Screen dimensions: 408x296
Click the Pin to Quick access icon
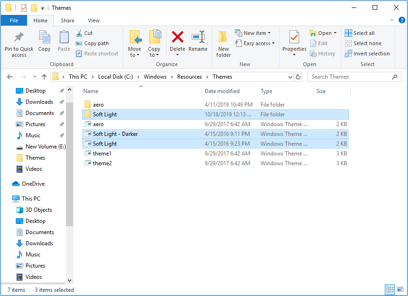[19, 37]
